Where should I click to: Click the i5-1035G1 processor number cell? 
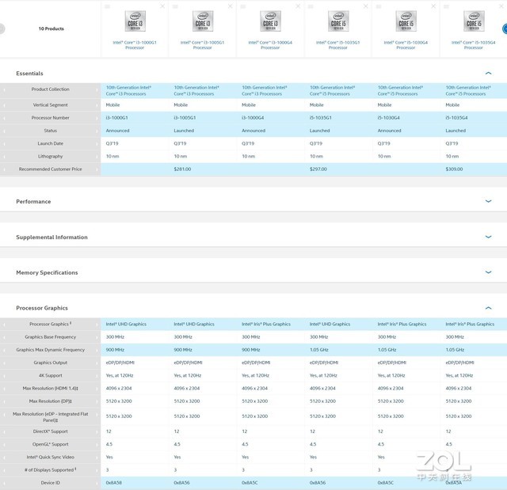click(x=320, y=118)
